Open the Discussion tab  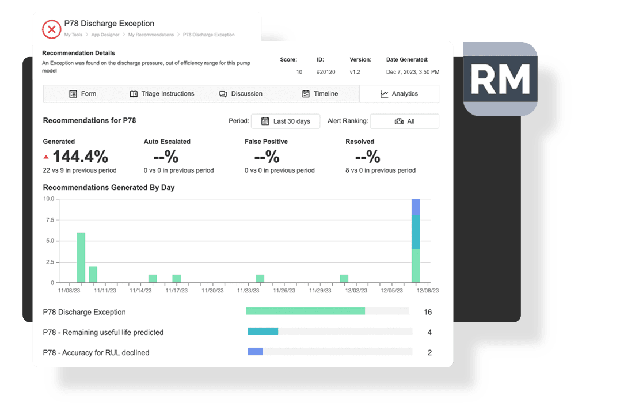[241, 94]
